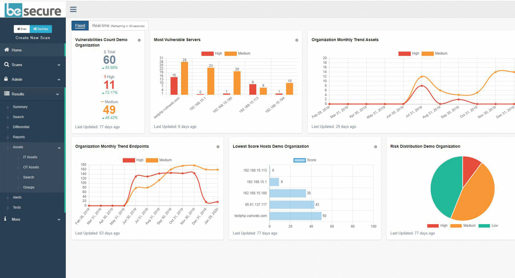Image resolution: width=515 pixels, height=278 pixels.
Task: Click the beSecure logo
Action: tap(33, 10)
